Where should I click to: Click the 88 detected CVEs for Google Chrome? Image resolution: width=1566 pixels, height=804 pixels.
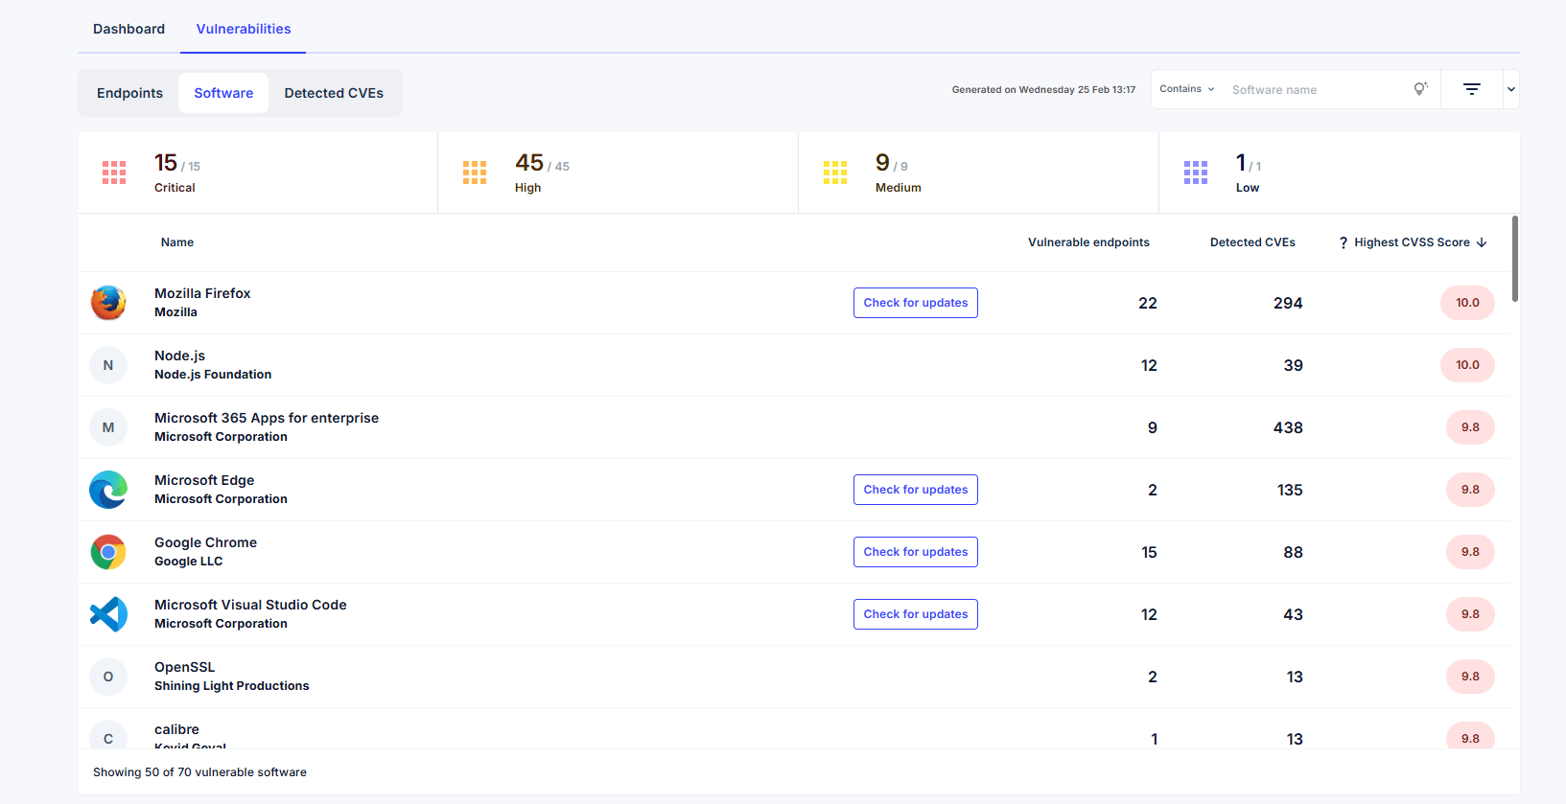(1293, 552)
